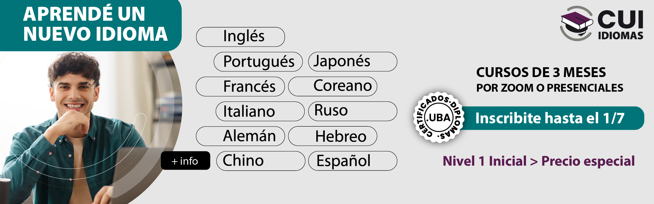
Task: Choose the Italiano language option
Action: point(260,111)
